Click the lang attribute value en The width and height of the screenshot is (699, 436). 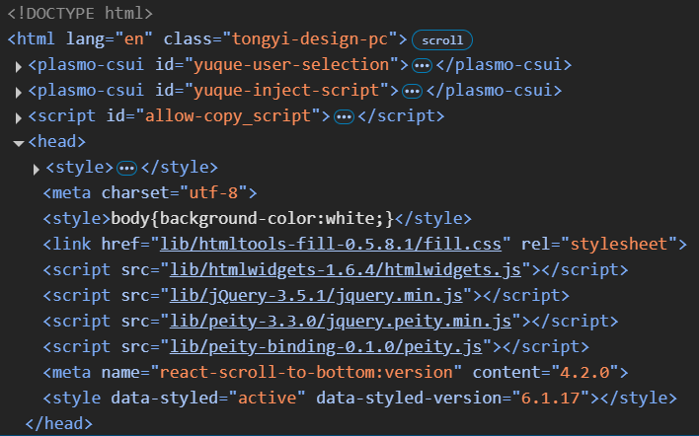(134, 39)
